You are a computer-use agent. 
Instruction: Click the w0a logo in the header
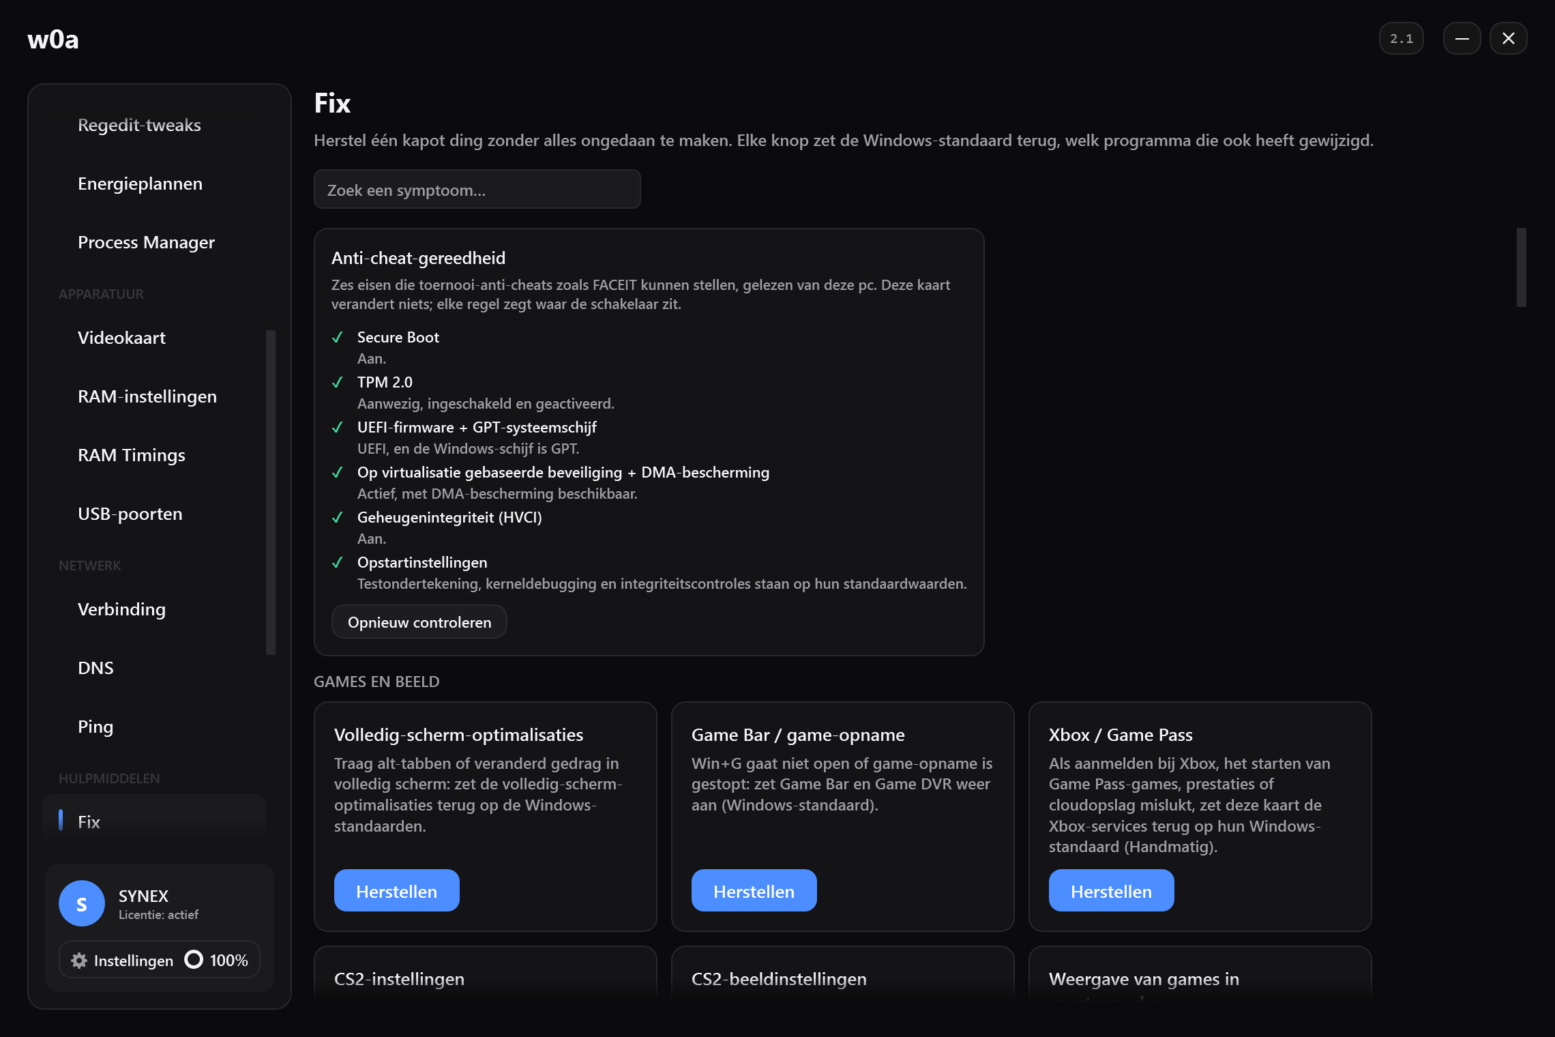click(x=53, y=40)
